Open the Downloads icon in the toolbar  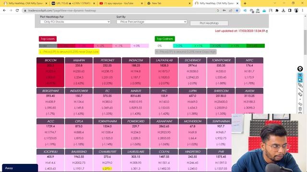coord(283,11)
